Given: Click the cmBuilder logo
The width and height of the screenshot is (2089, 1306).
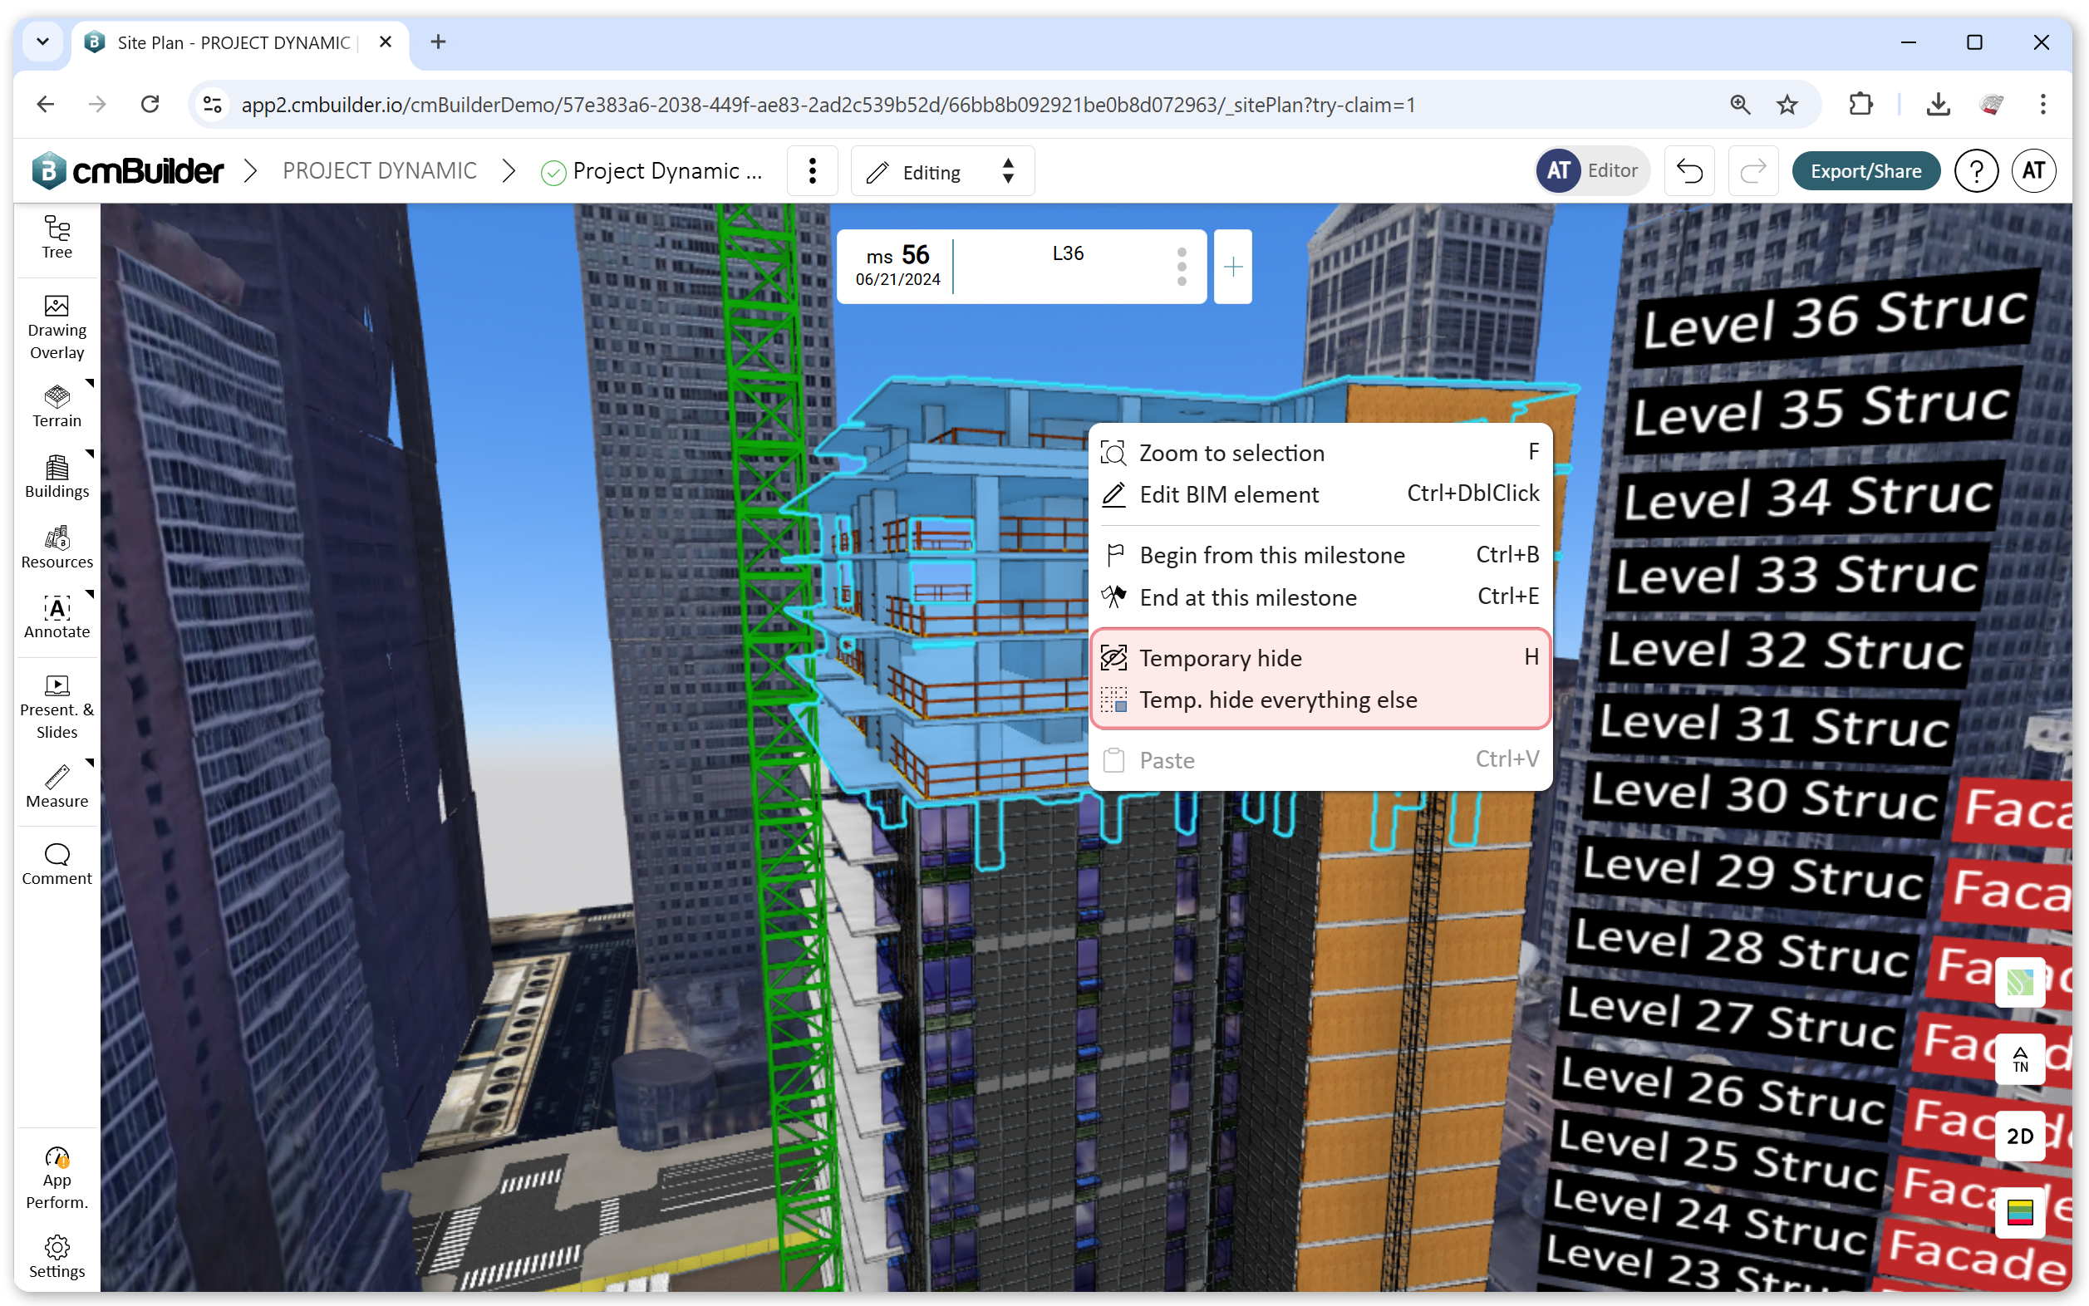Looking at the screenshot, I should pos(128,171).
